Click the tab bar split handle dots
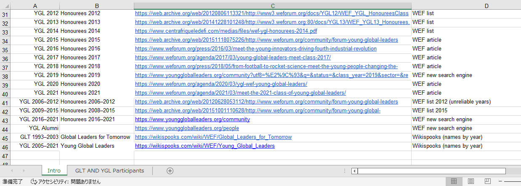Viewport: 521px width, 186px height. click(x=345, y=171)
